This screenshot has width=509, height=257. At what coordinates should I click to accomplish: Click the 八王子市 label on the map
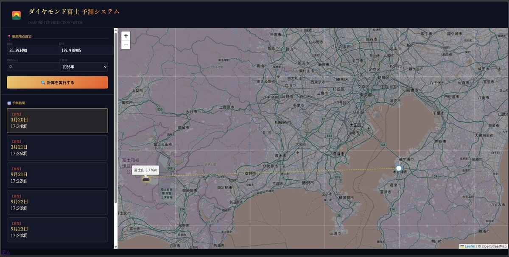[x=271, y=97]
